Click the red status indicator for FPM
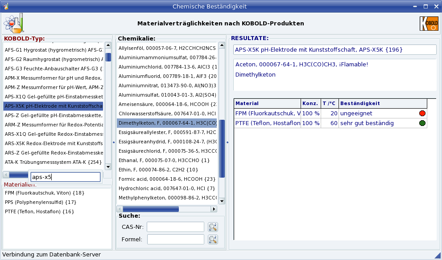This screenshot has width=442, height=260. pyautogui.click(x=422, y=114)
